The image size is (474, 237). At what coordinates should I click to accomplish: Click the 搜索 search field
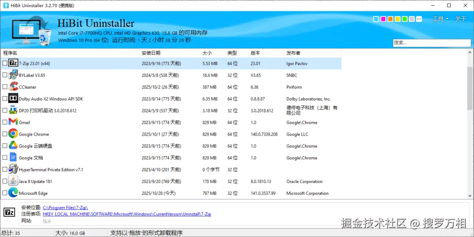pos(432,43)
